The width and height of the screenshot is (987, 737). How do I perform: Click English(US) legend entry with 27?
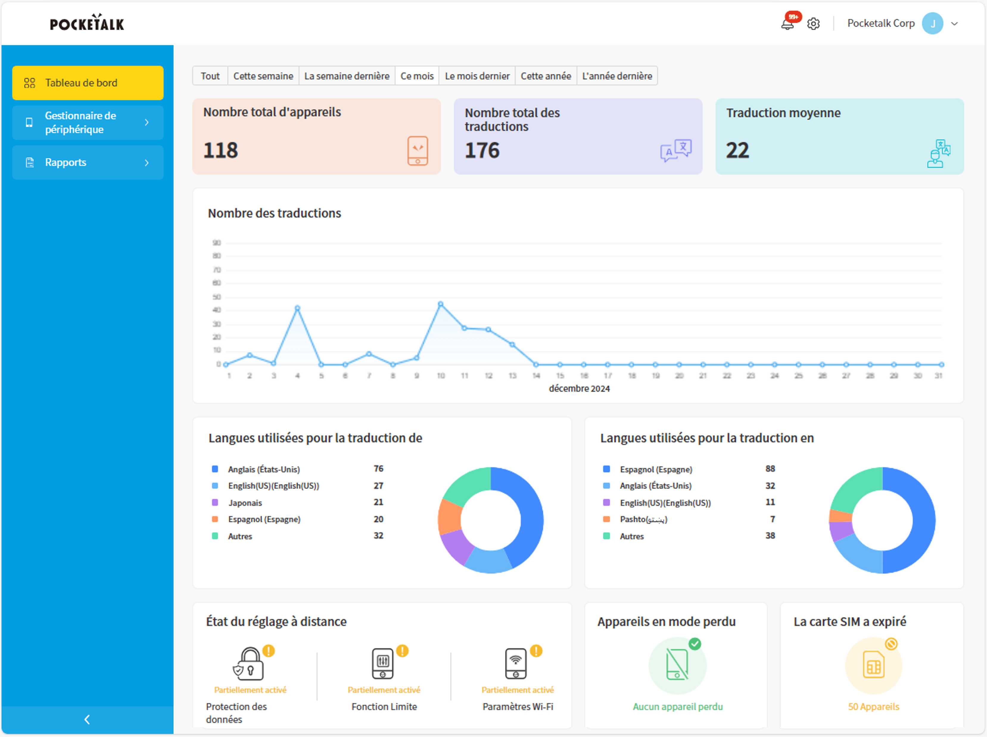click(298, 486)
